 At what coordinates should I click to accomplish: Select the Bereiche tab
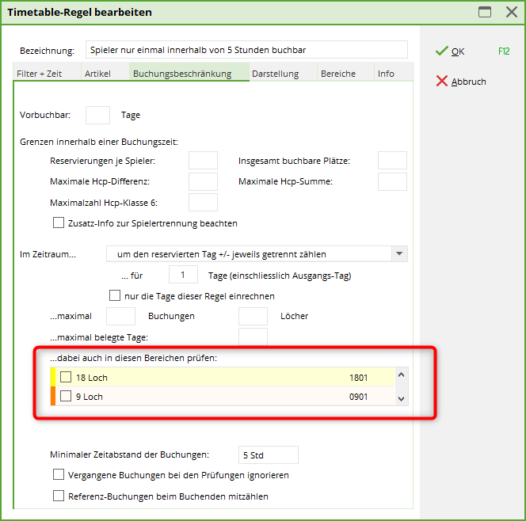click(337, 74)
